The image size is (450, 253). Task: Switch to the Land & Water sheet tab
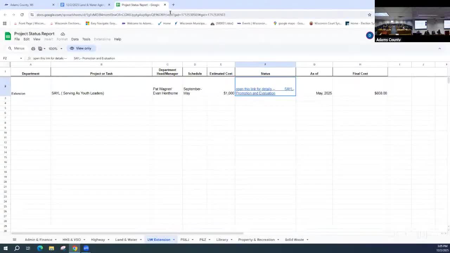126,240
